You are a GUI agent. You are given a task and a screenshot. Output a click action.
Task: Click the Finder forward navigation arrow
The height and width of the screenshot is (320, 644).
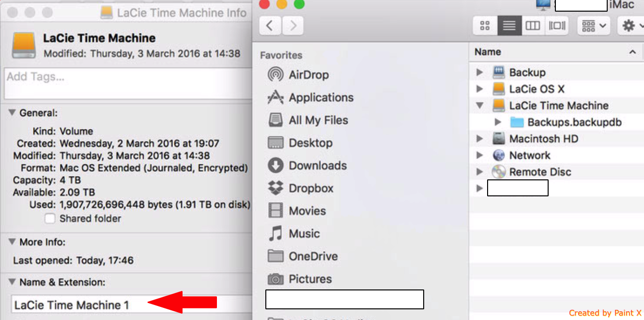pyautogui.click(x=292, y=26)
